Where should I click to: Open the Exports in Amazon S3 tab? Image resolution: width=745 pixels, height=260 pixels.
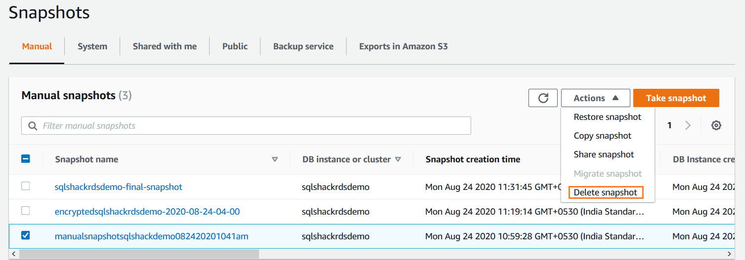[x=403, y=46]
